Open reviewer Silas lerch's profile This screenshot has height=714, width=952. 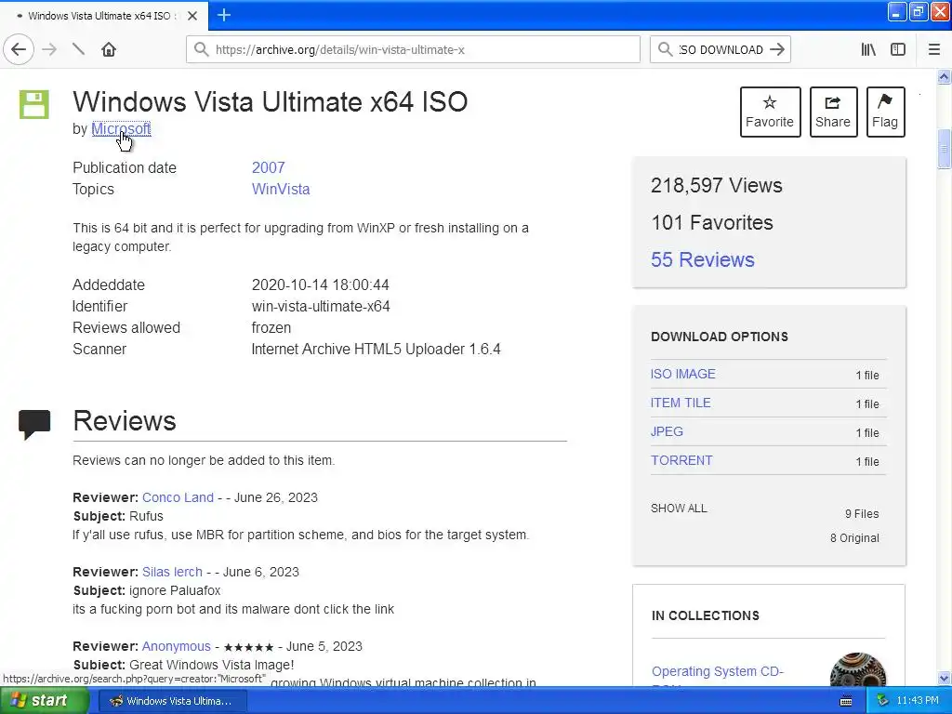[x=172, y=572]
